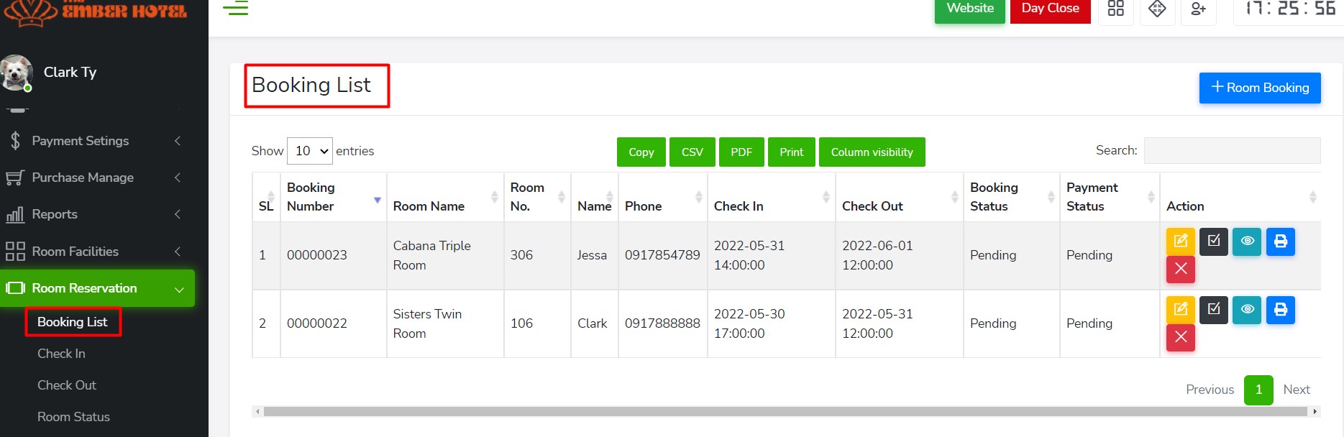The height and width of the screenshot is (437, 1344).
Task: View booking 00000023 details via eye icon
Action: [x=1247, y=241]
